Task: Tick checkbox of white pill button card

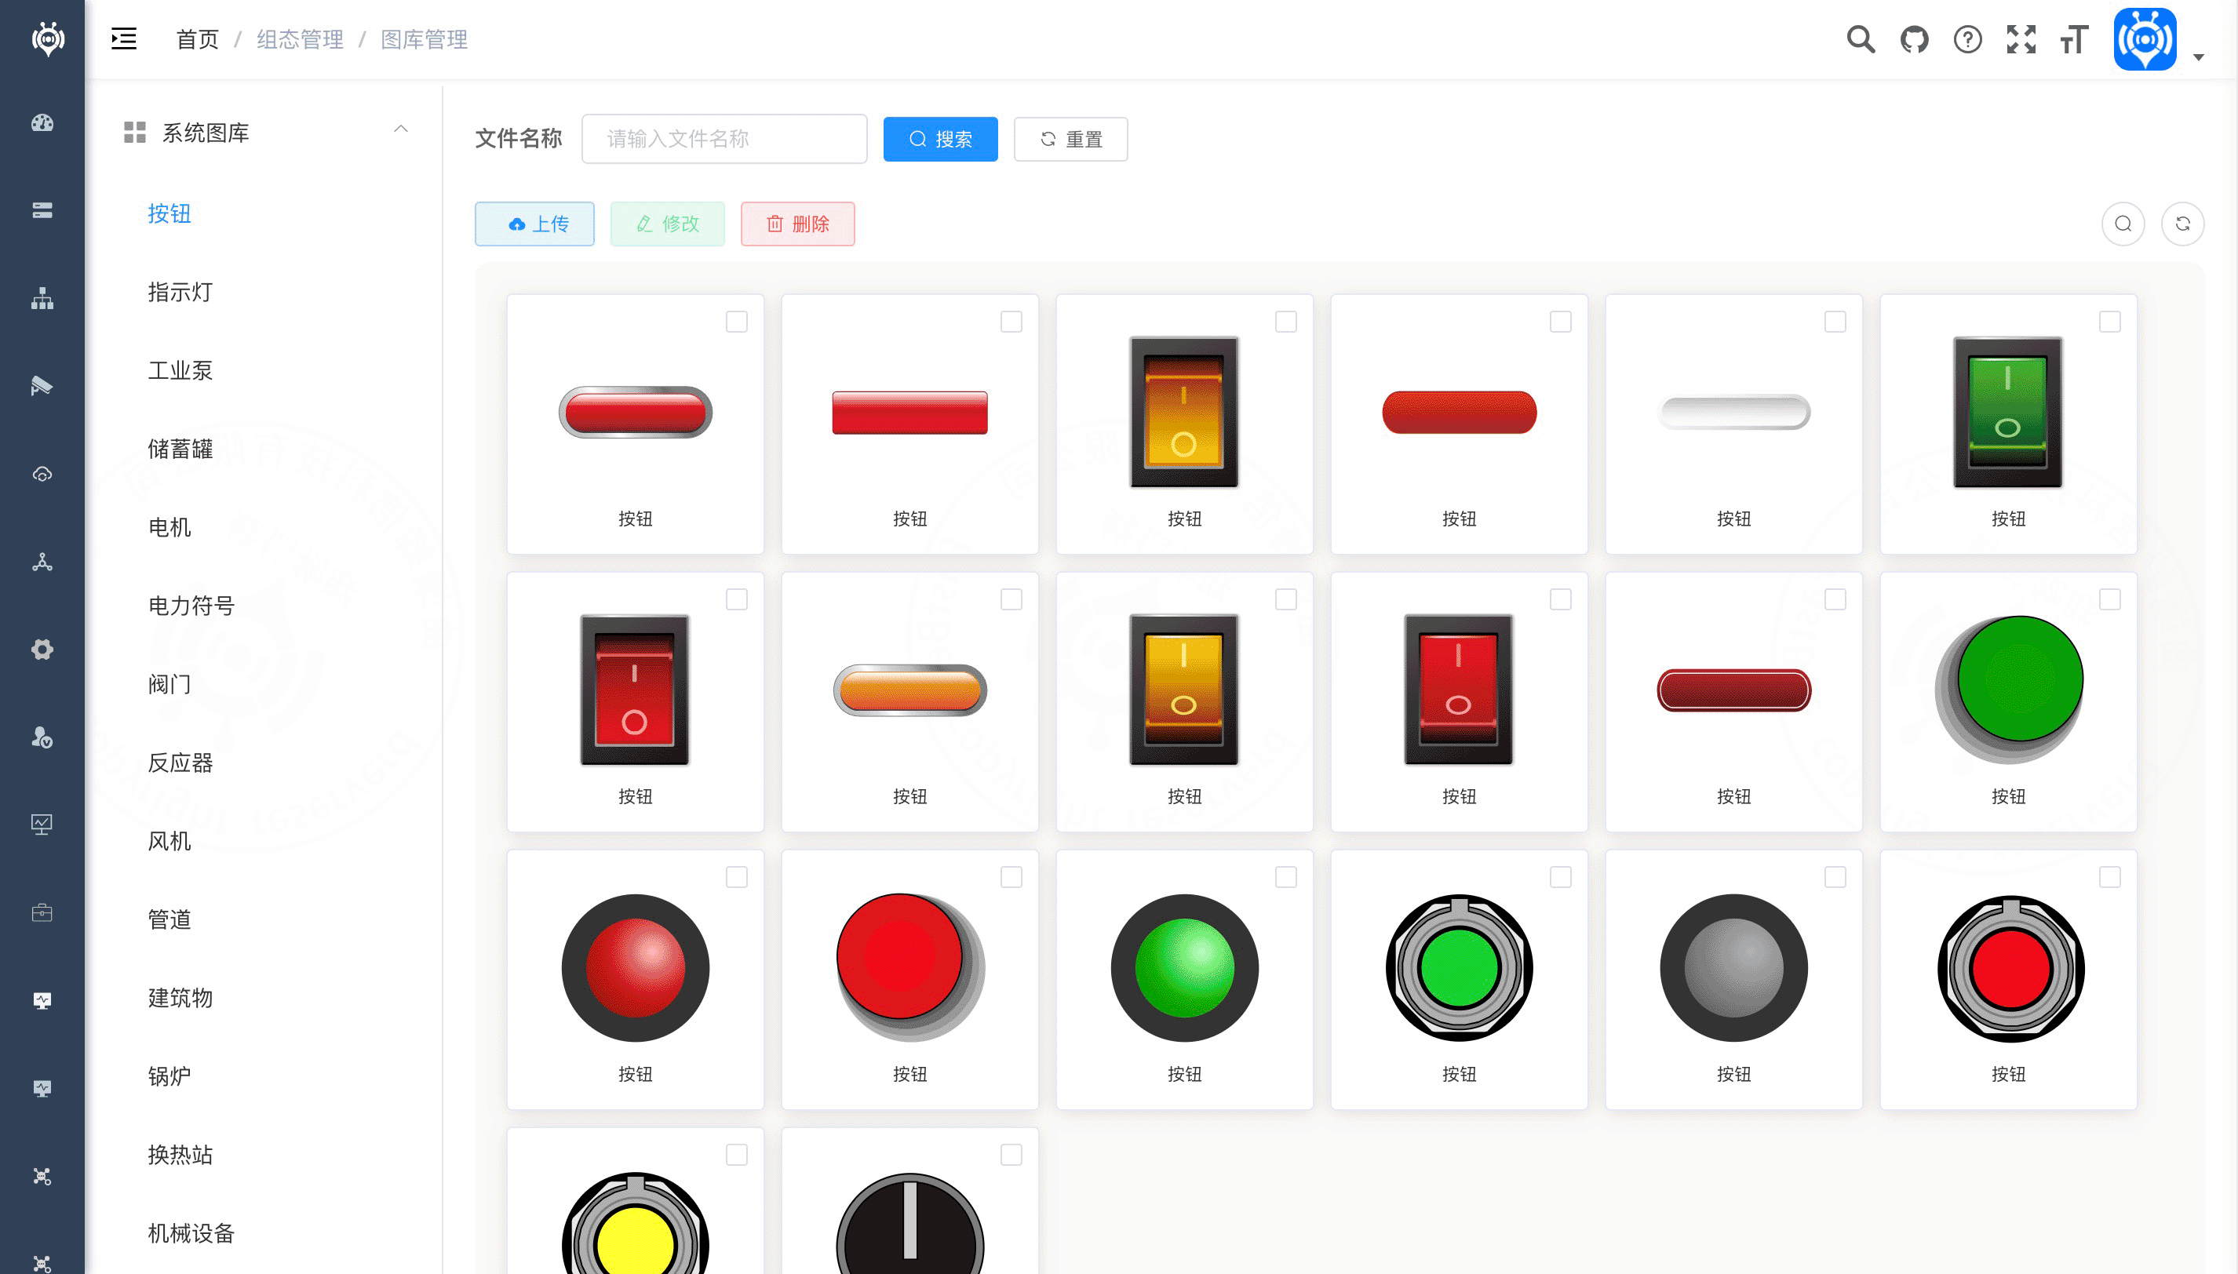Action: coord(1835,322)
